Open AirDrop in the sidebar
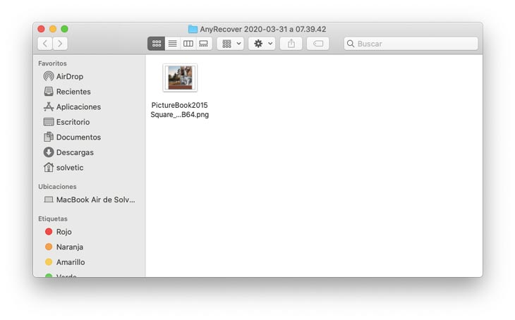This screenshot has height=320, width=515. (x=89, y=76)
